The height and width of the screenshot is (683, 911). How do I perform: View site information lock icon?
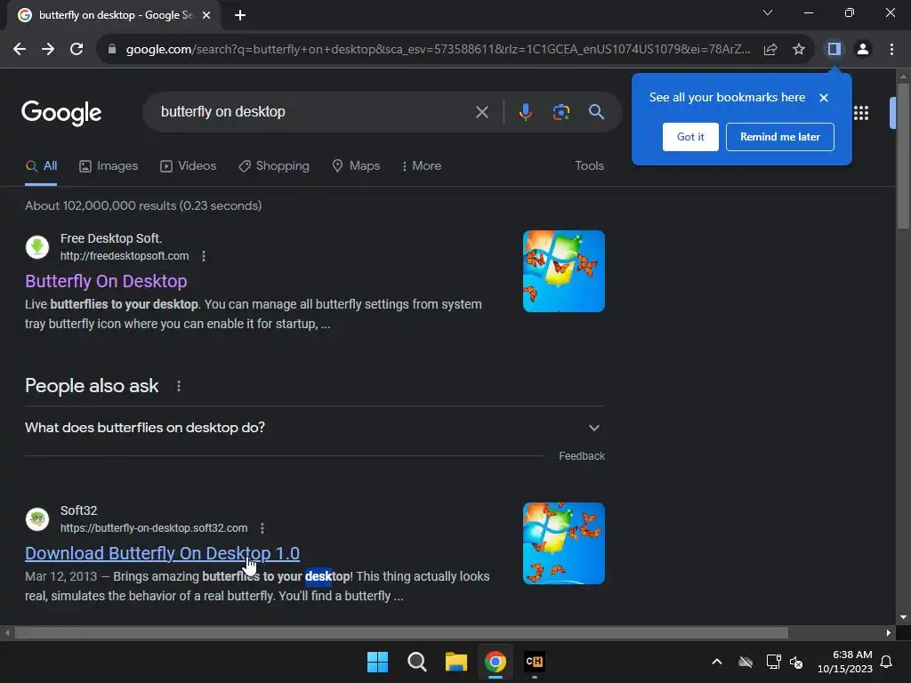pyautogui.click(x=112, y=50)
